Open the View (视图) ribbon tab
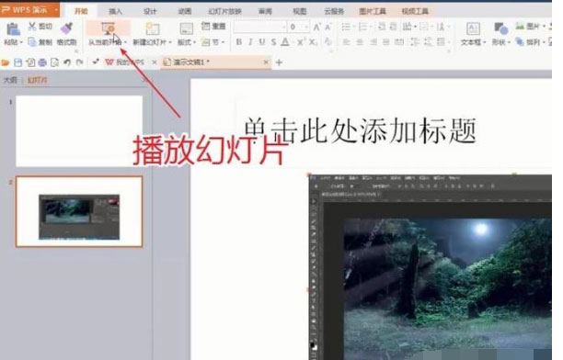Image resolution: width=563 pixels, height=360 pixels. click(300, 11)
